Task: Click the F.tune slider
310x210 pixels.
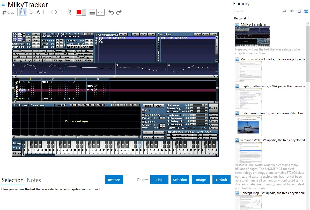Action: (199, 111)
